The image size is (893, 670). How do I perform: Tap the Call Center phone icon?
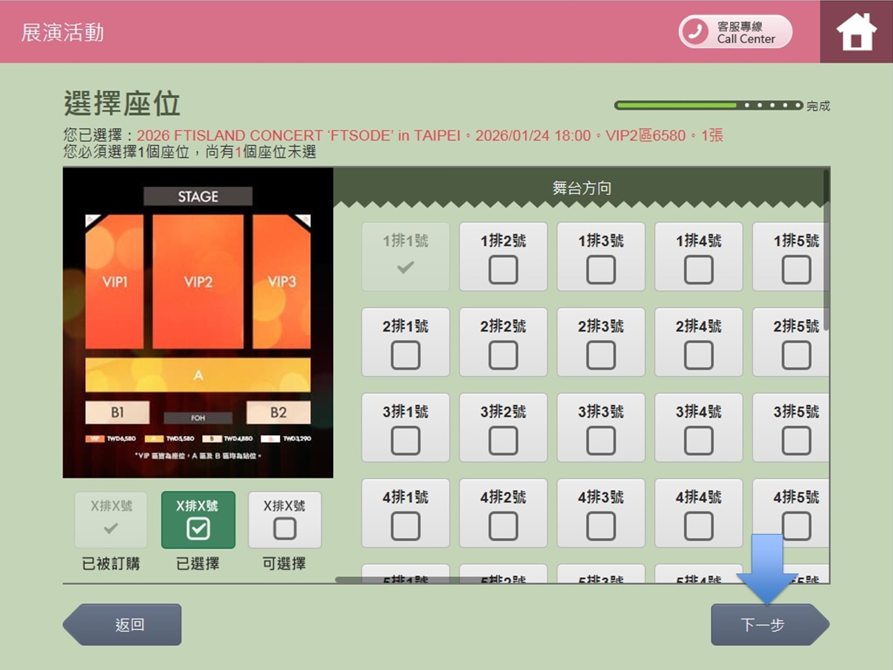pos(695,31)
